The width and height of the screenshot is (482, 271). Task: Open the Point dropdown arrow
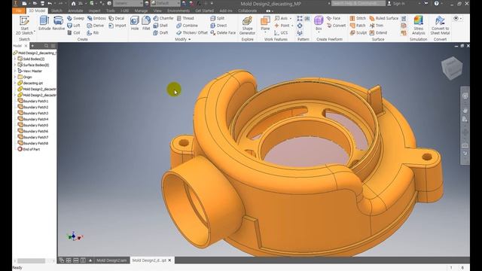[x=292, y=26]
